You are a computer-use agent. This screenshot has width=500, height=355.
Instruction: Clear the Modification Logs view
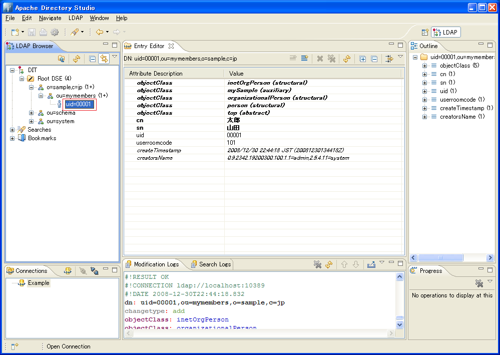317,264
